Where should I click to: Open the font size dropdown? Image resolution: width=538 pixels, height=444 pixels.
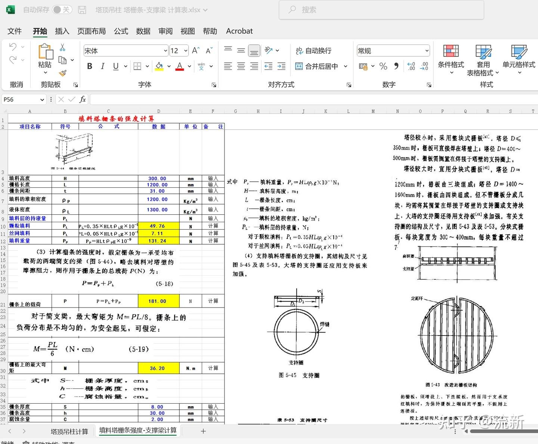185,50
